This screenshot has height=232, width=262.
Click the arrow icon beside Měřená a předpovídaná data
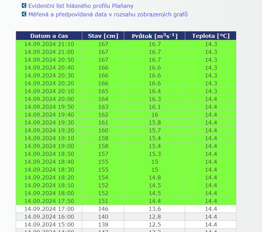point(24,14)
